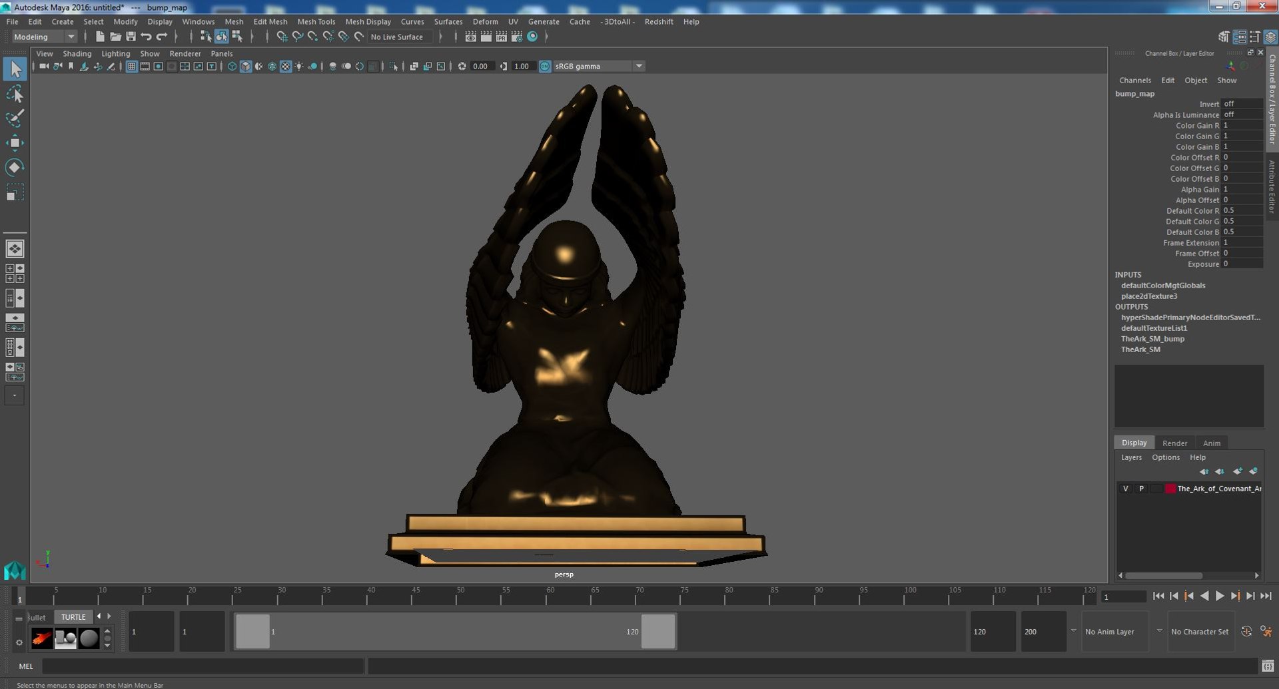Open the Modeling menu set dropdown
The image size is (1279, 689).
pos(45,37)
